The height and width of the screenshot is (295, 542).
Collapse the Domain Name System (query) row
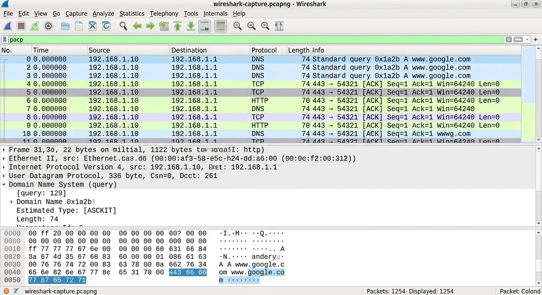coord(4,184)
